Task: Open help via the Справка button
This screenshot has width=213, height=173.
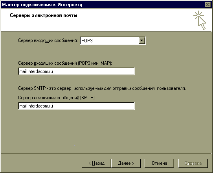Action: click(193, 163)
